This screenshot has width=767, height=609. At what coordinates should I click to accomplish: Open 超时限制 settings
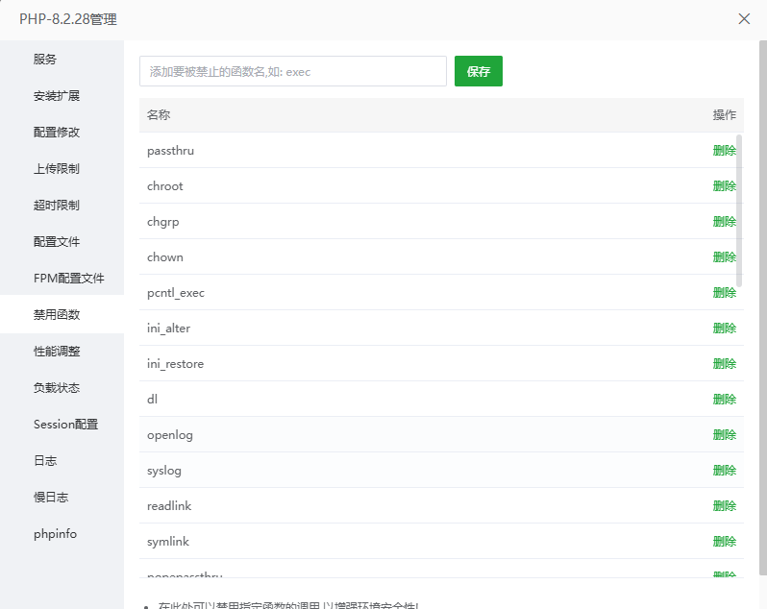[57, 206]
